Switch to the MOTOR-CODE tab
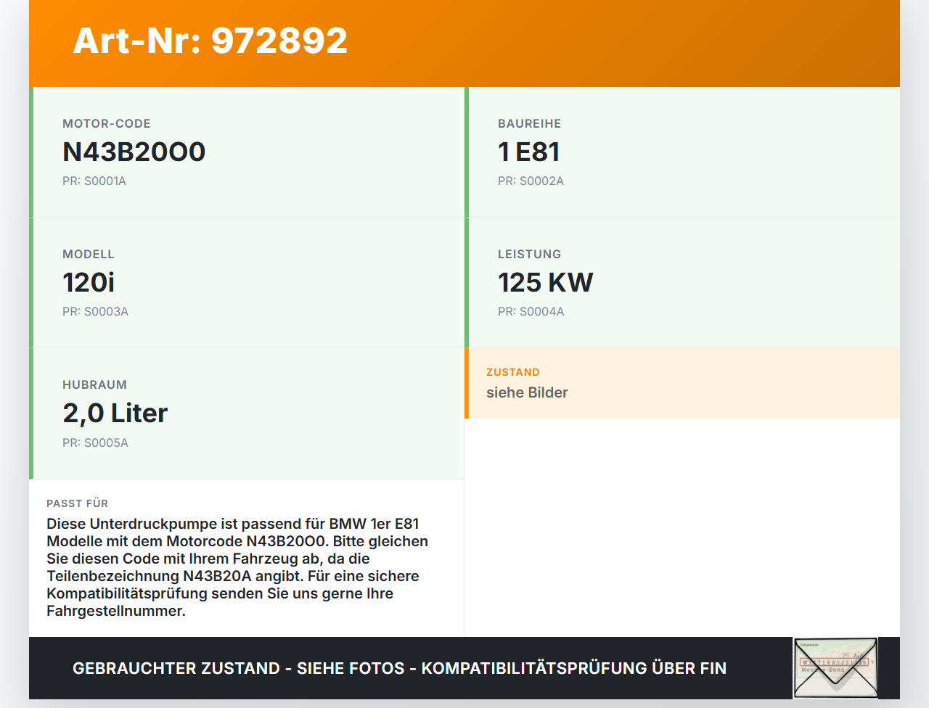Screen dimensions: 929x708 click(106, 123)
